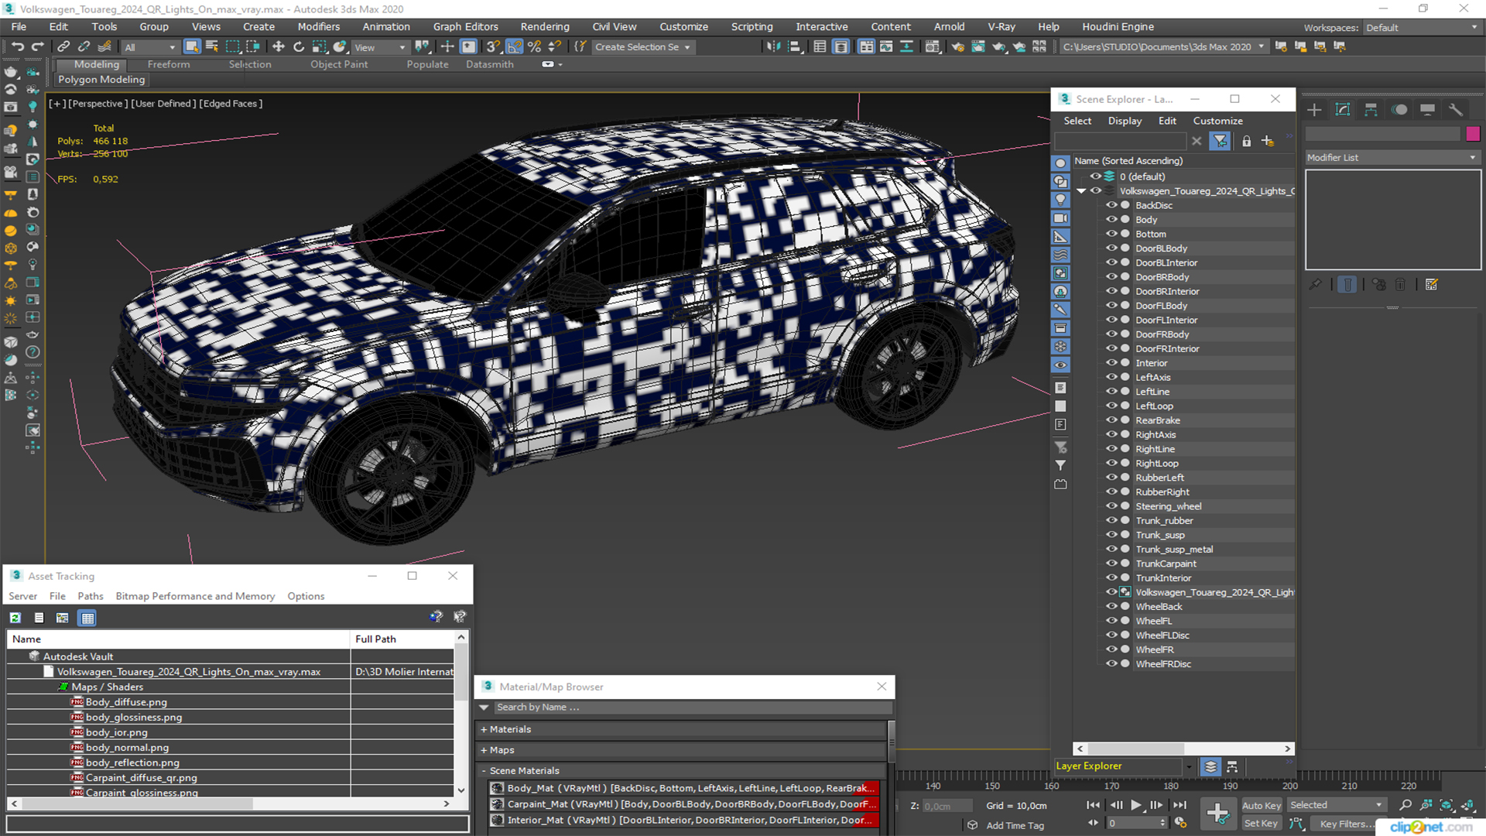Viewport: 1486px width, 836px height.
Task: Choose the Select and Move tool
Action: coord(279,47)
